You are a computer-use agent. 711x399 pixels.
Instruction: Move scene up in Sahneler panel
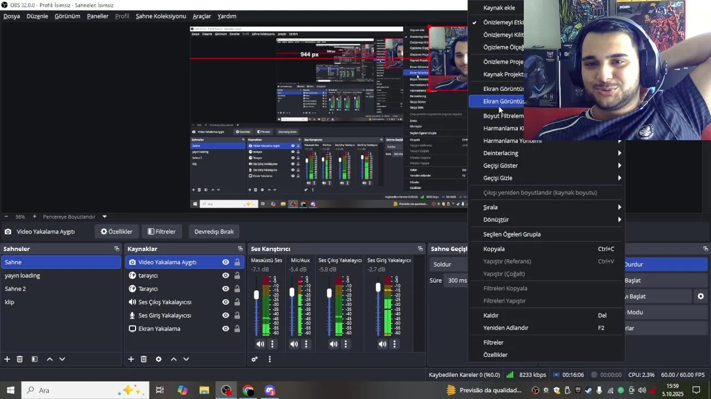tap(49, 359)
